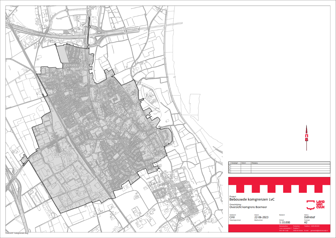Viewport: 336px width, 238px height.
Task: Click the file name 'Overzicht komgrenzen.dwg'
Action: coord(17,233)
